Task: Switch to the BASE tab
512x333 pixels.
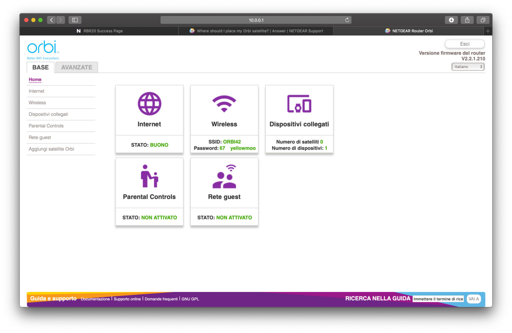Action: (x=41, y=67)
